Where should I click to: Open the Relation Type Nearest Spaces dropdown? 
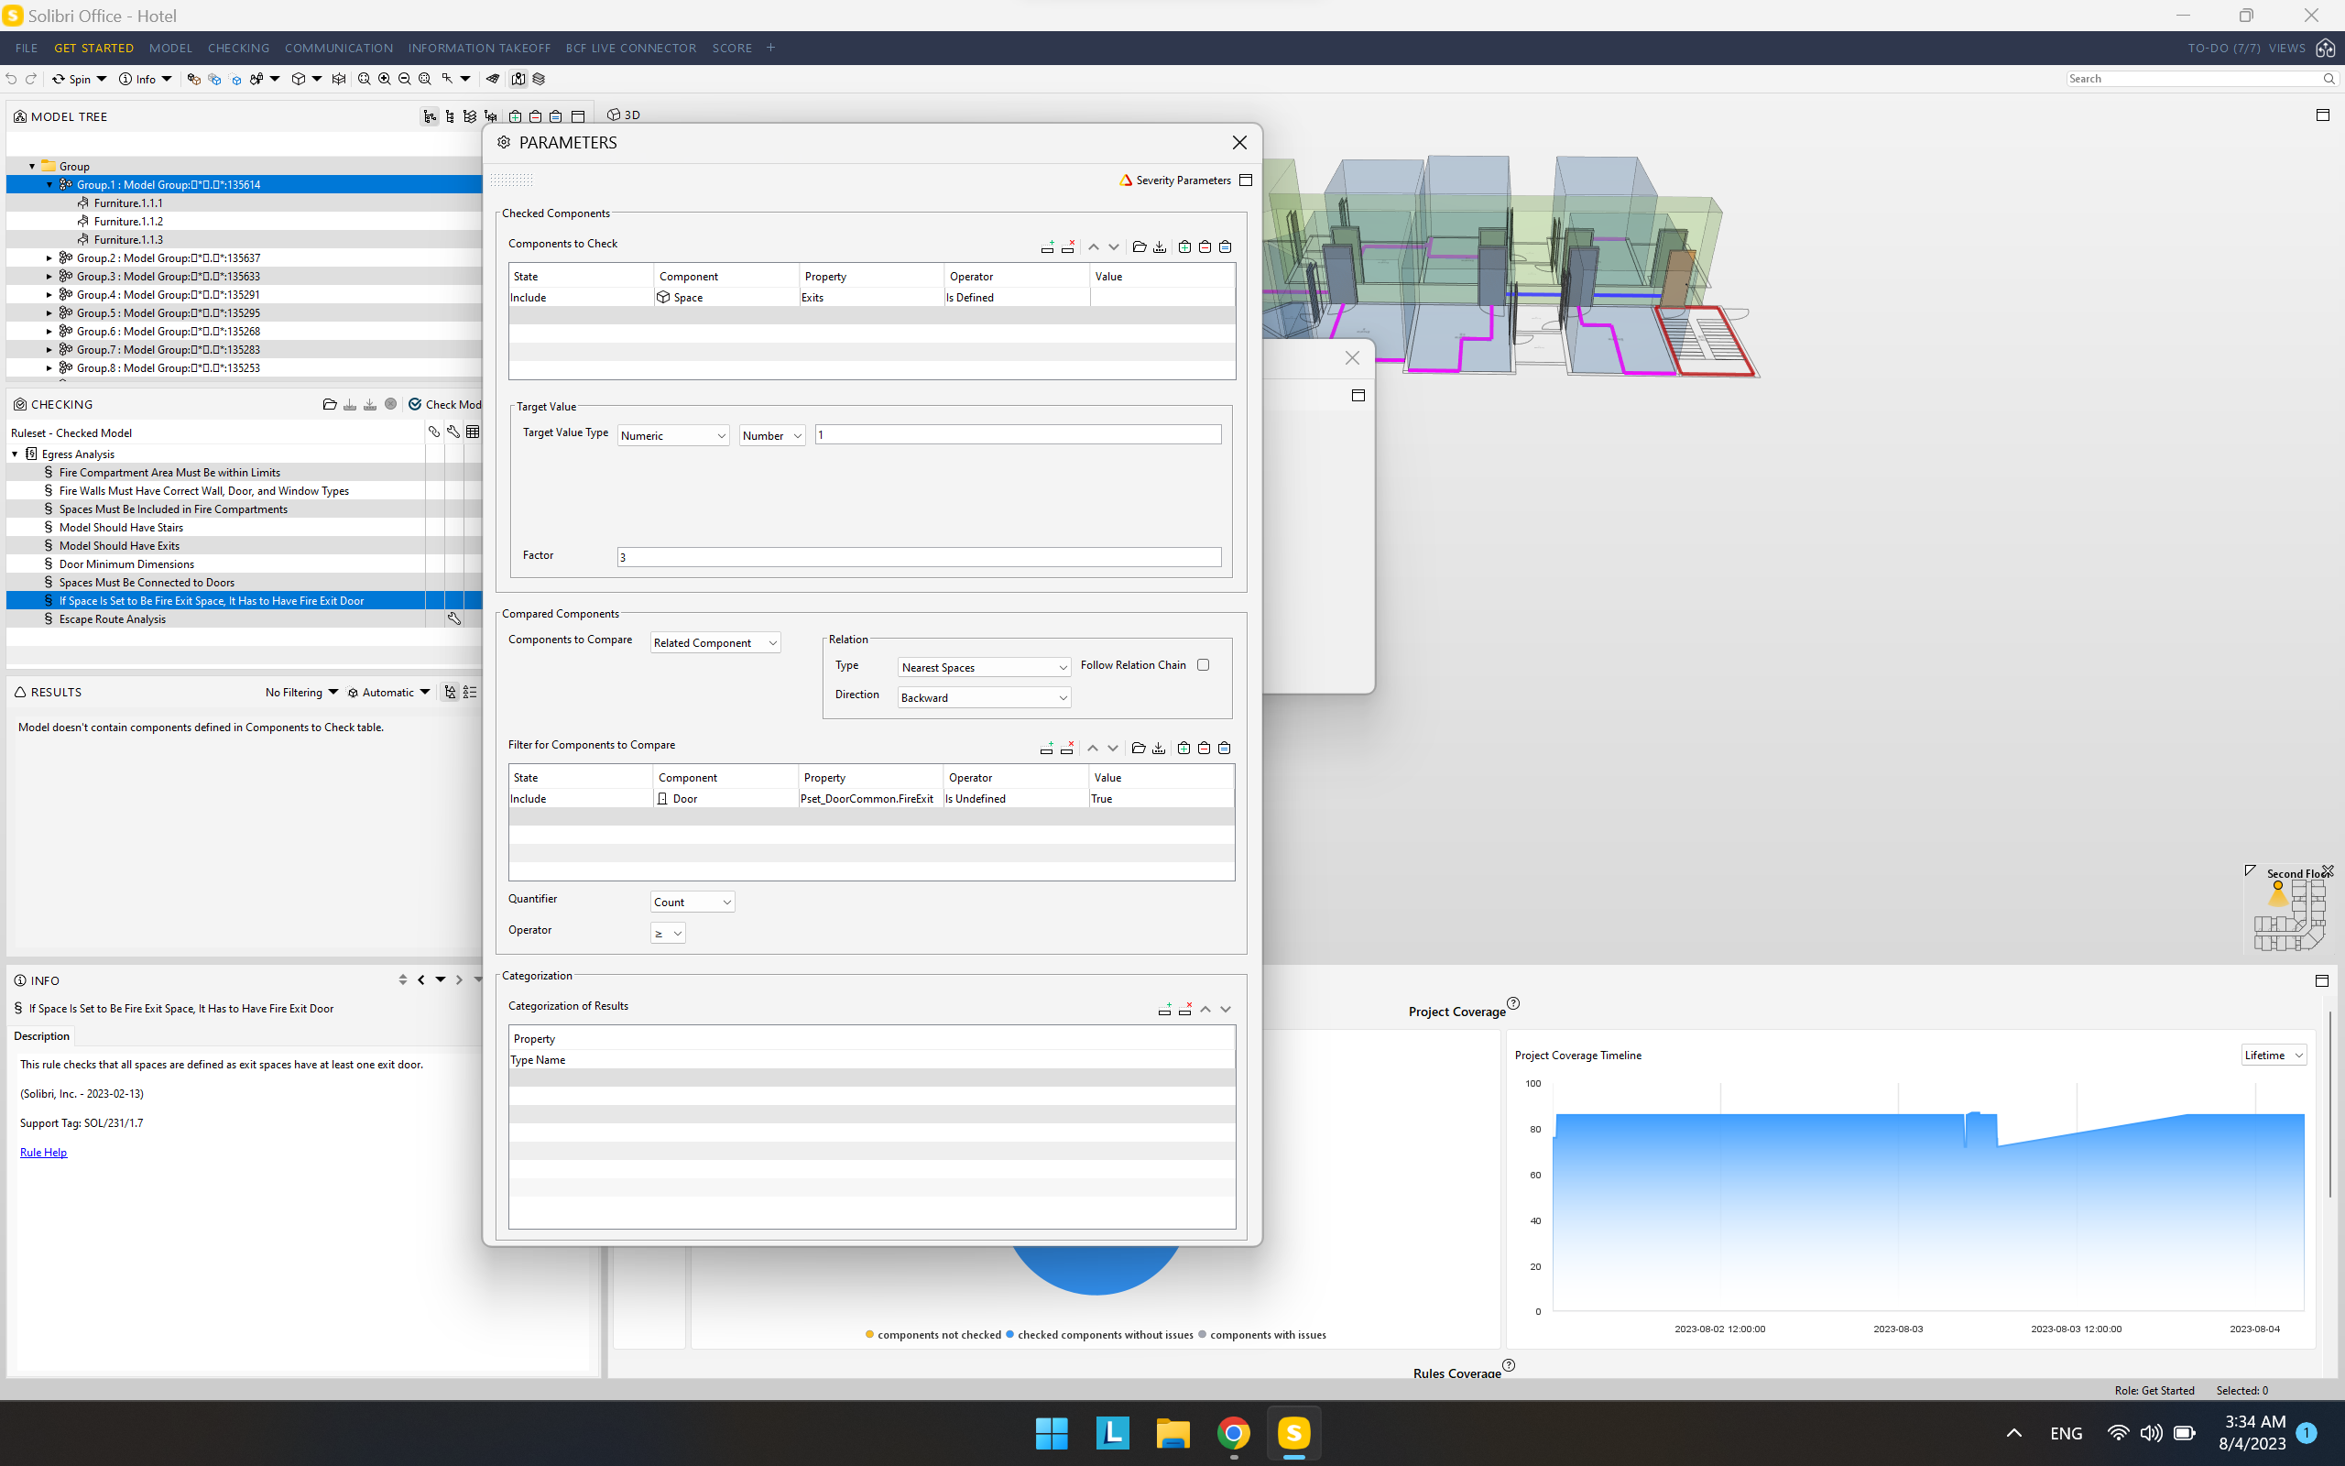click(985, 667)
